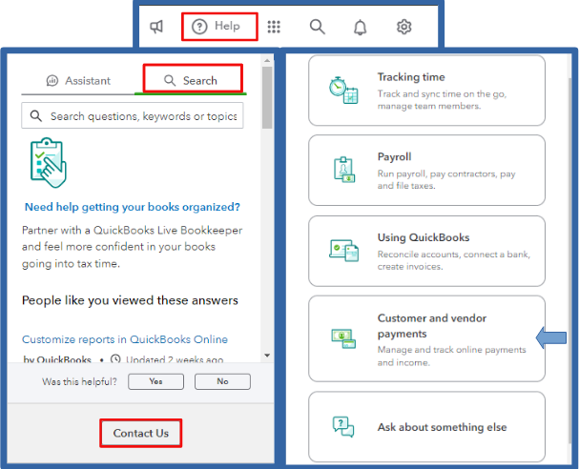
Task: Click the Payroll clipboard icon
Action: pos(344,170)
